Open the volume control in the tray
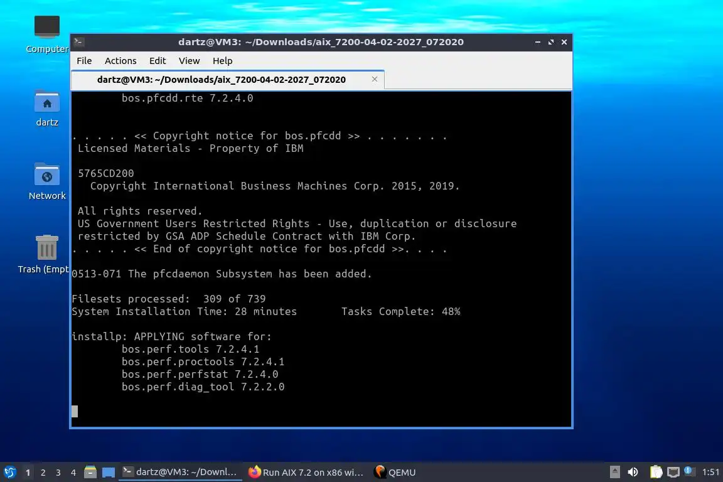Image resolution: width=723 pixels, height=482 pixels. coord(633,472)
